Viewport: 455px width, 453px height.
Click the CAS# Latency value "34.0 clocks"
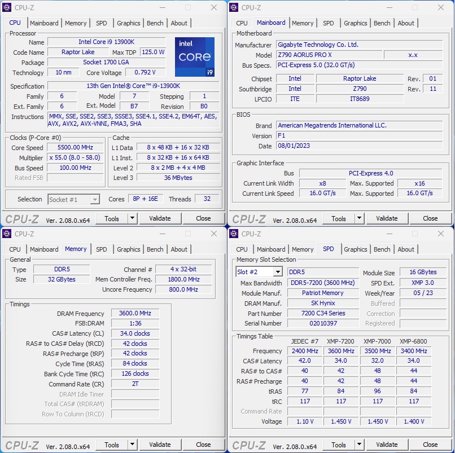tap(135, 333)
